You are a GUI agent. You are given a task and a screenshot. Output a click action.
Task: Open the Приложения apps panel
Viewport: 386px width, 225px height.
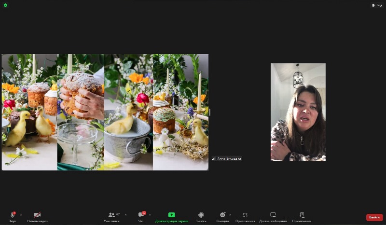pos(245,217)
